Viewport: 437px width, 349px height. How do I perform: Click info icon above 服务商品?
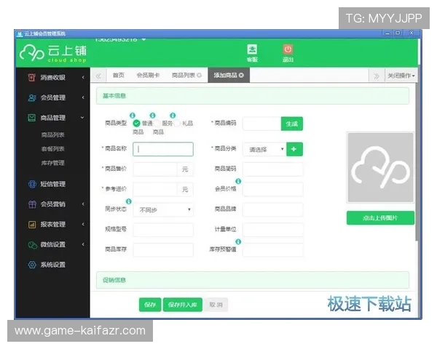(152, 115)
